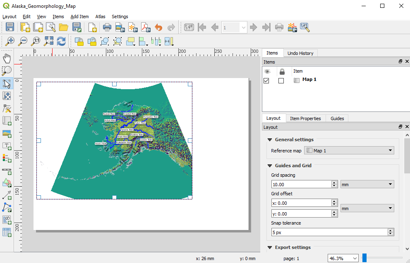Viewport: 410px width, 263px height.
Task: Switch to the Guides tab
Action: 337,118
